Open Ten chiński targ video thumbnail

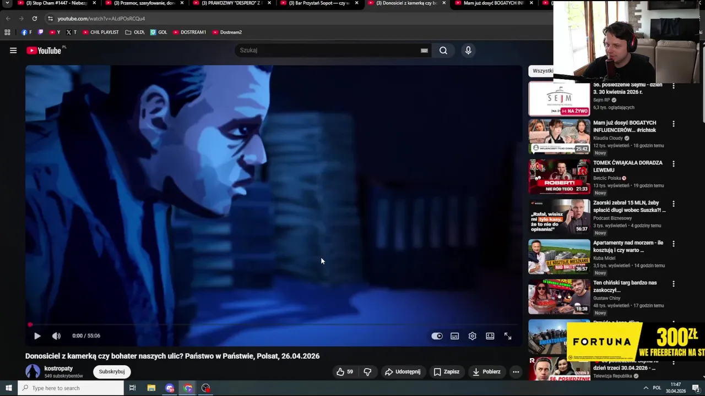[x=559, y=296]
